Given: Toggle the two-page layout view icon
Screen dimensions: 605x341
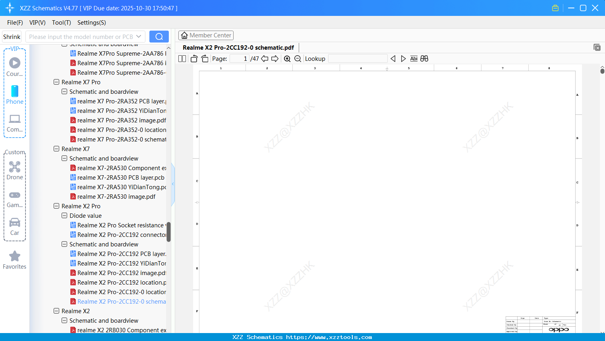Looking at the screenshot, I should tap(182, 59).
